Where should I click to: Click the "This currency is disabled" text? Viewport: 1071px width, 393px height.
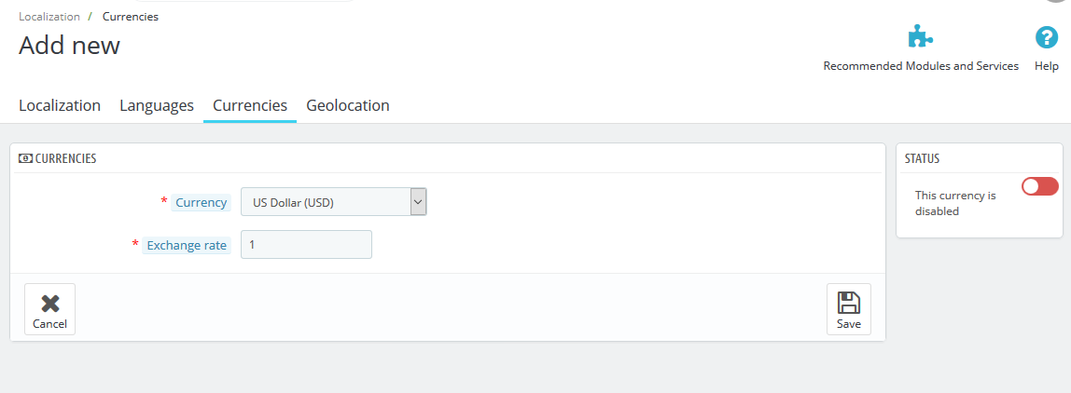click(955, 203)
